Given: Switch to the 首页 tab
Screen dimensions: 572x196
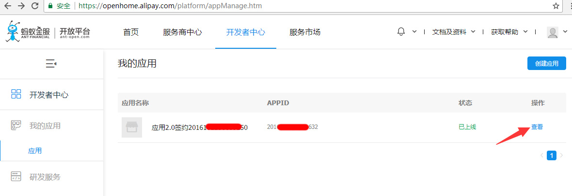Looking at the screenshot, I should 131,32.
